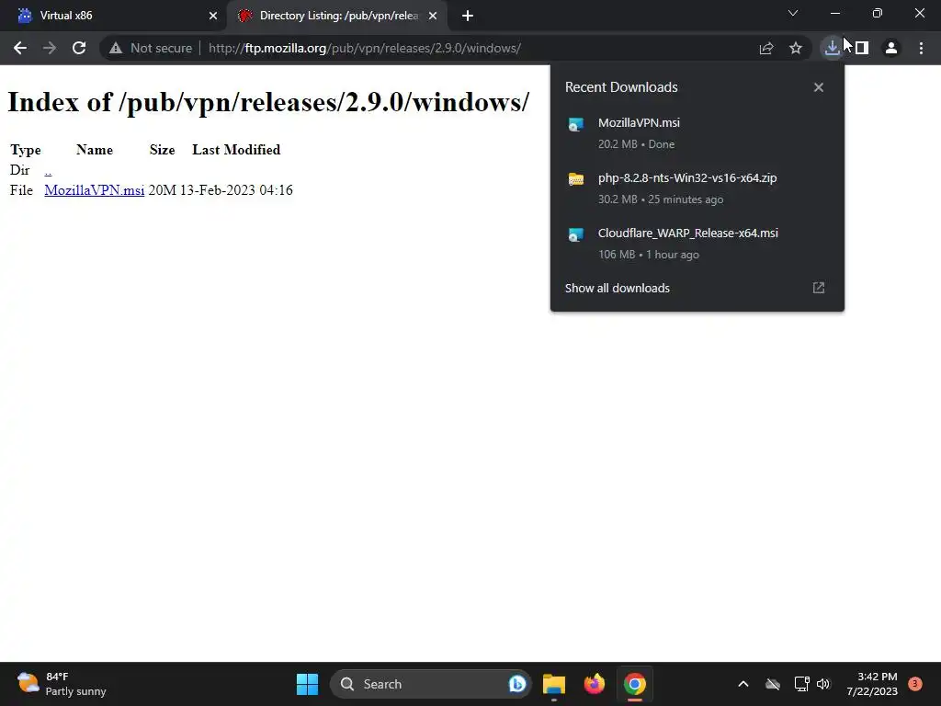
Task: Click the 'Last Modified' column header
Action: click(236, 150)
